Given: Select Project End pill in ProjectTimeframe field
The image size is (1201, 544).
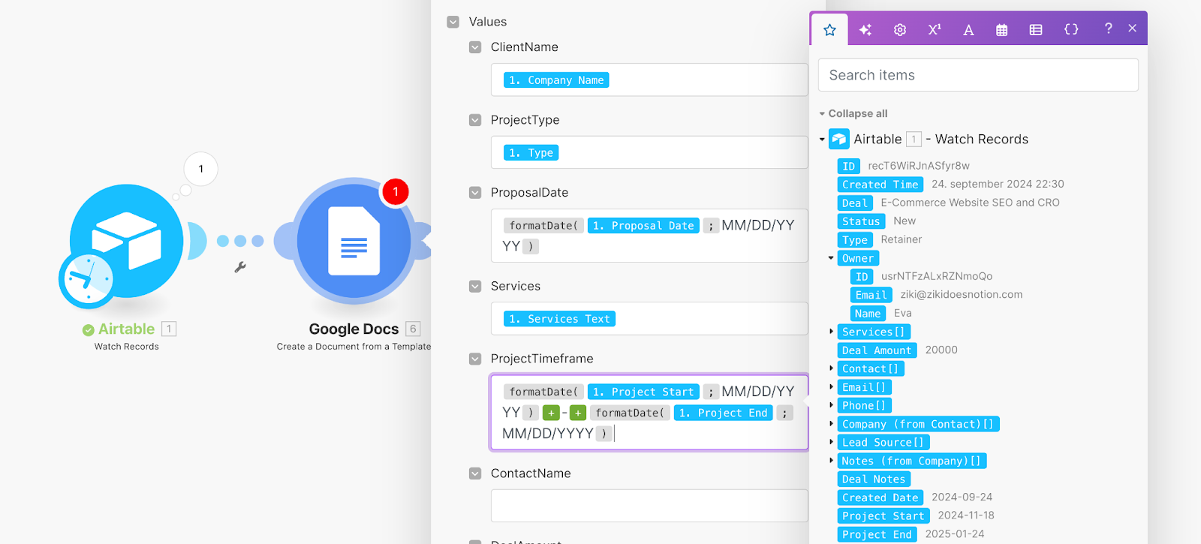Looking at the screenshot, I should tap(724, 413).
